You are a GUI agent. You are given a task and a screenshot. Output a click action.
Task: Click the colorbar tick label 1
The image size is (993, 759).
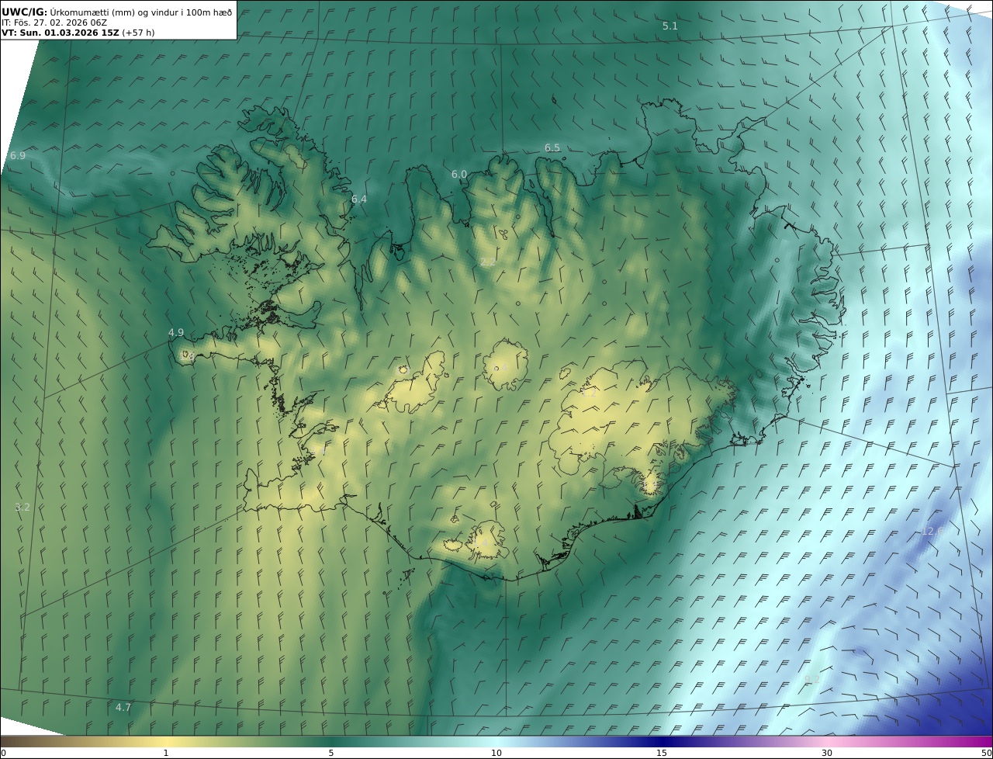165,753
